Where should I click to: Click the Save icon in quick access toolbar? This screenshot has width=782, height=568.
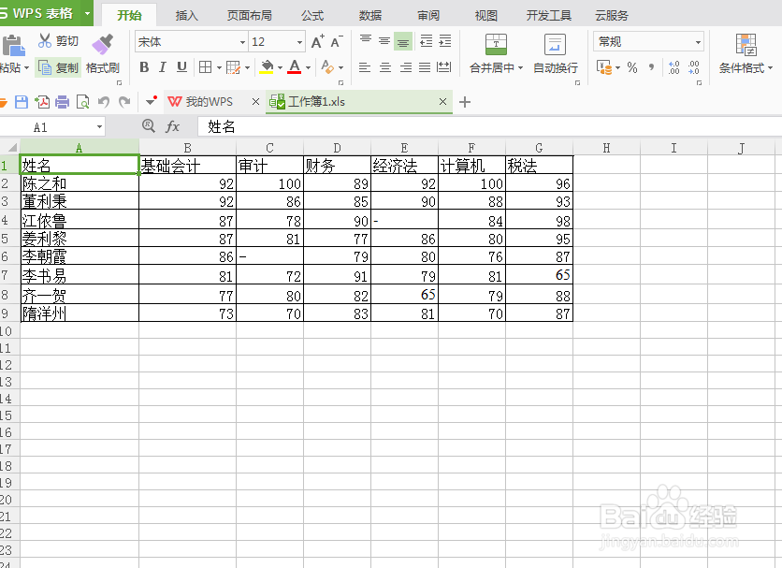22,103
